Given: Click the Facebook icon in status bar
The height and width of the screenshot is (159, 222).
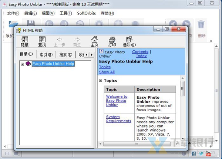Looking at the screenshot, I should tap(194, 153).
